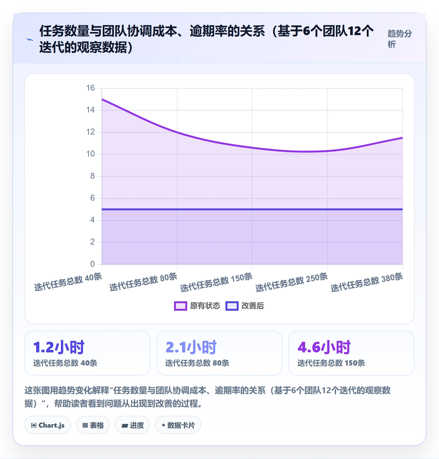Screen dimensions: 439x459
Task: Click the y-axis value 4
Action: tap(93, 220)
